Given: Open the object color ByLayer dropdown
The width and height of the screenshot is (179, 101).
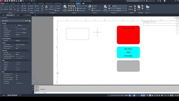Looking at the screenshot, I should 119,6.
